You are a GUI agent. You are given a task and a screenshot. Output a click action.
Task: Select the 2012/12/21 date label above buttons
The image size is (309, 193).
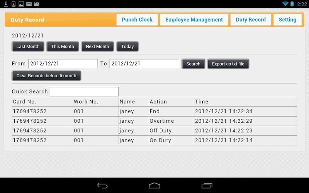(27, 36)
